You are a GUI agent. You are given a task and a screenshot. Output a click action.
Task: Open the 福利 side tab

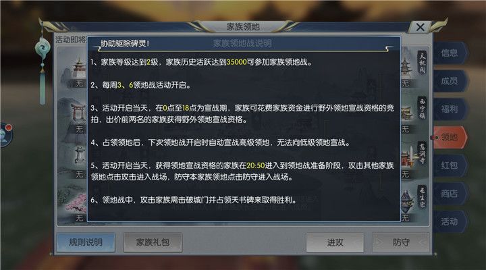(450, 109)
